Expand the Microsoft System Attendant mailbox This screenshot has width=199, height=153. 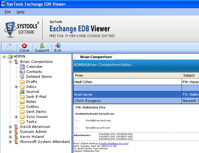pos(10,142)
